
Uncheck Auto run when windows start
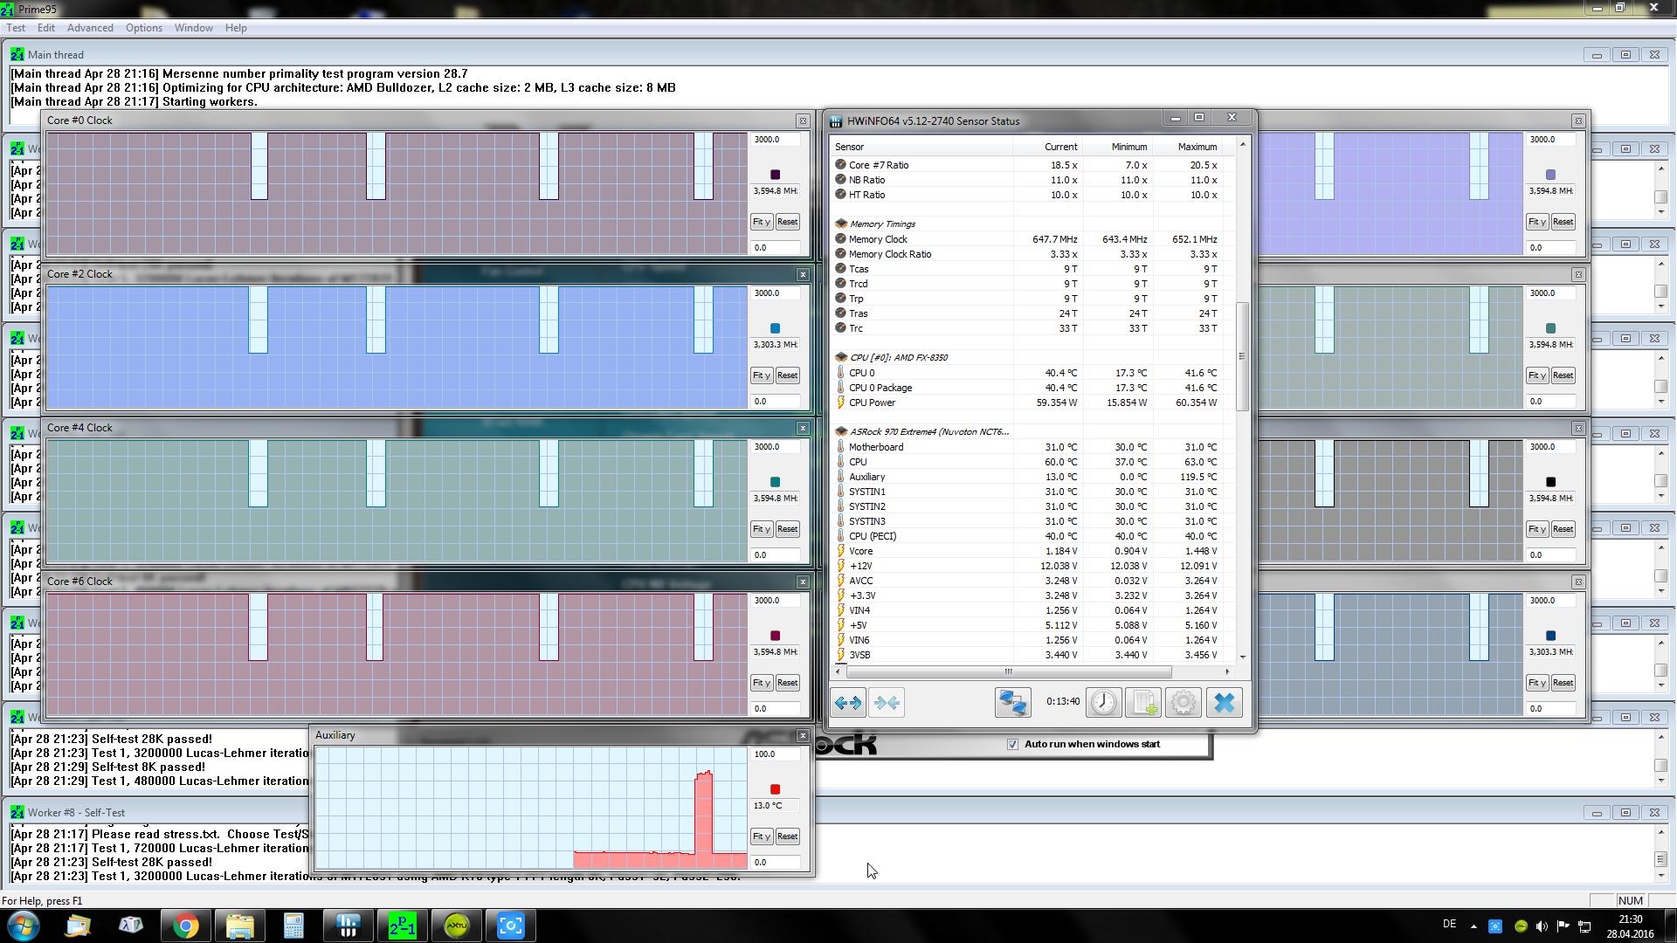(1012, 744)
